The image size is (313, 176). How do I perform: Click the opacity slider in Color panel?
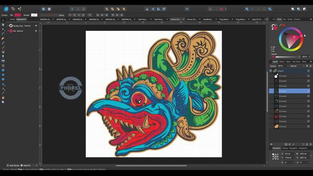[288, 57]
